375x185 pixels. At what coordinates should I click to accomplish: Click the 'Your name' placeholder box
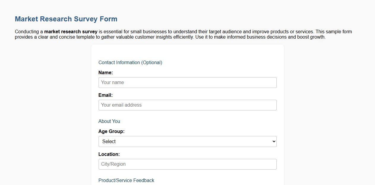click(x=187, y=82)
